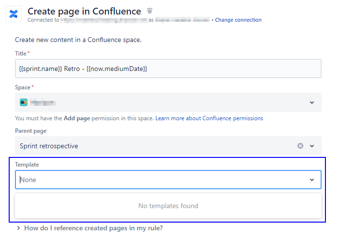Image resolution: width=338 pixels, height=239 pixels.
Task: Click the Confluence logo icon
Action: [x=14, y=14]
